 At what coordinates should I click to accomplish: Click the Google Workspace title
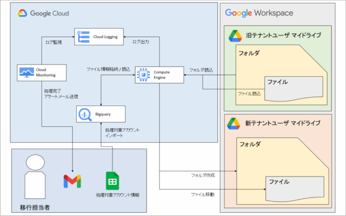[x=259, y=13]
